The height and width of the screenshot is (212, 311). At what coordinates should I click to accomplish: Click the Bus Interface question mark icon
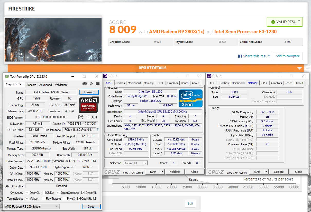[98, 130]
